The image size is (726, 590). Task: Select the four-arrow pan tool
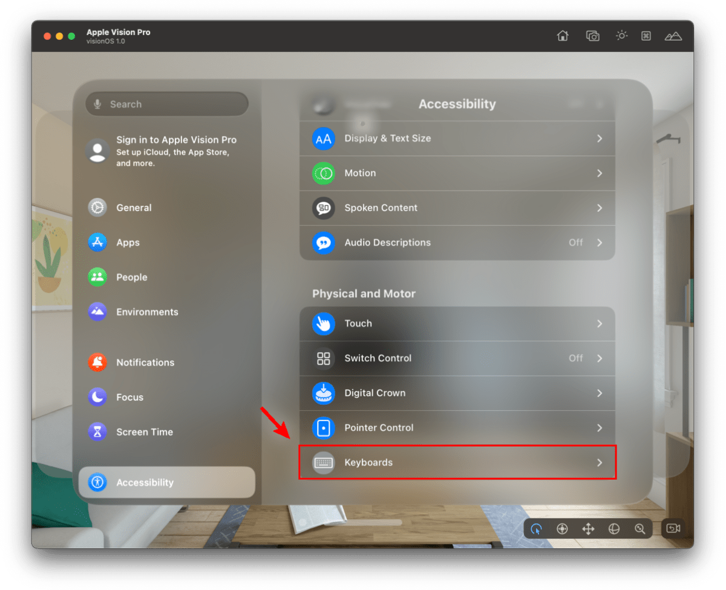(588, 529)
